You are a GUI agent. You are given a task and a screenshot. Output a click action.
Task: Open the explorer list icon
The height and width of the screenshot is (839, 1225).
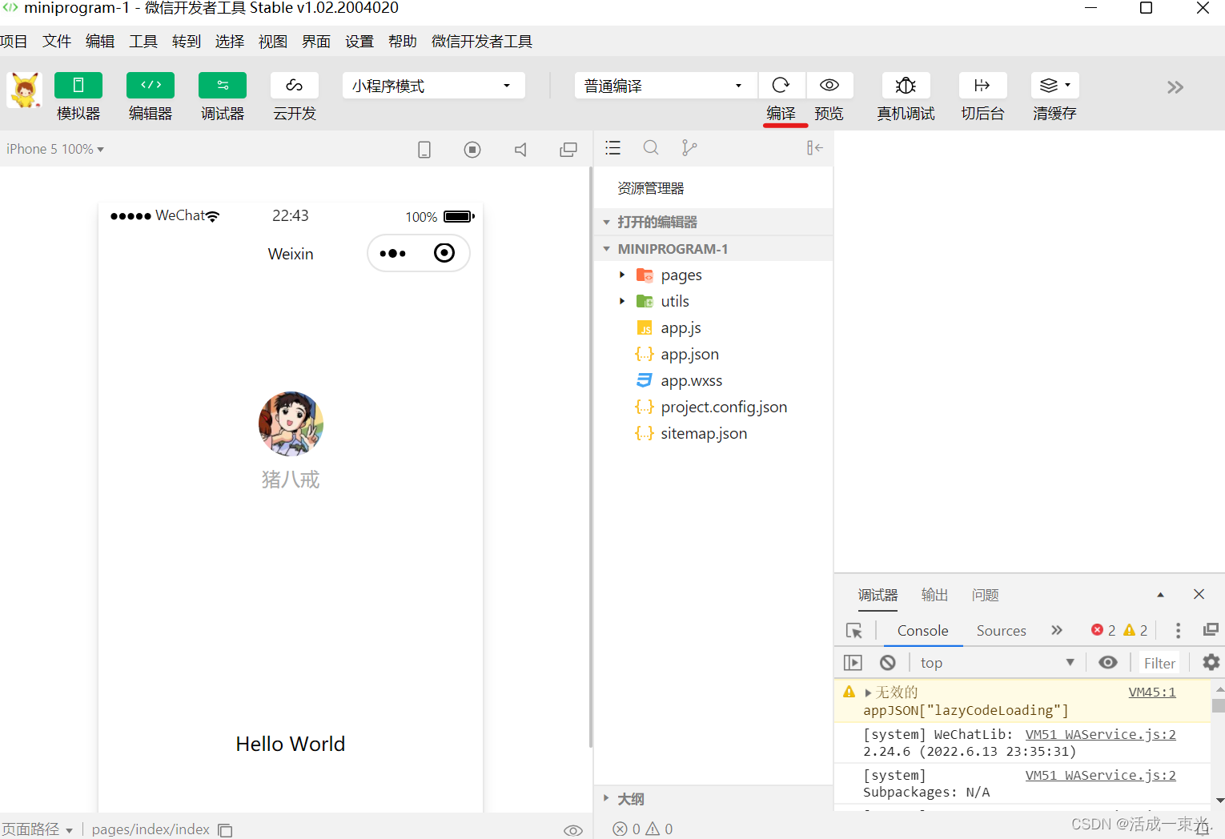click(613, 148)
